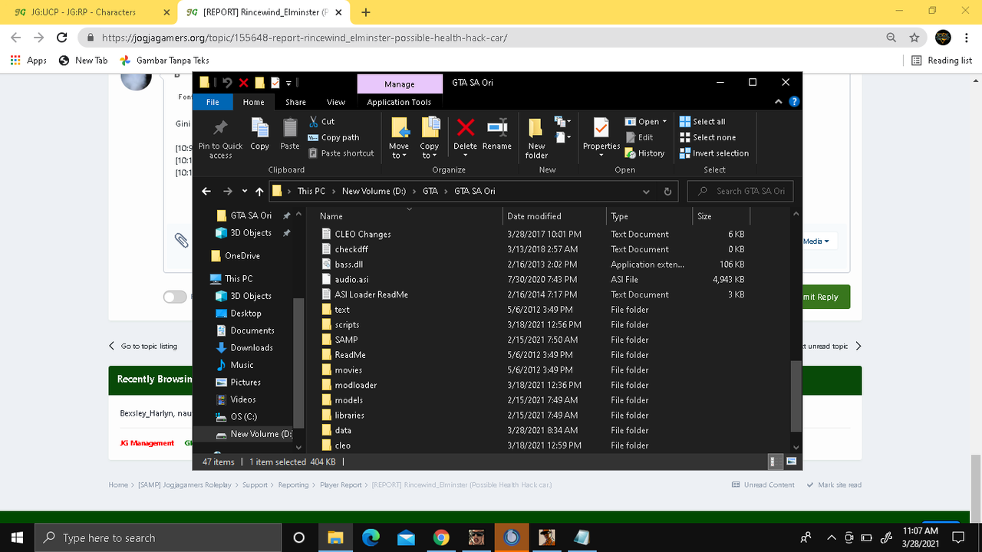Open File Explorer from the taskbar
This screenshot has width=982, height=552.
[x=334, y=537]
